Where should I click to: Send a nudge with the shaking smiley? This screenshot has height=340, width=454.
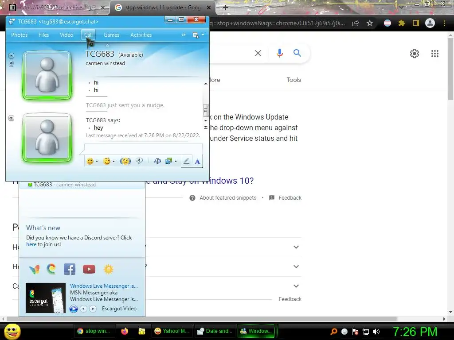point(125,161)
